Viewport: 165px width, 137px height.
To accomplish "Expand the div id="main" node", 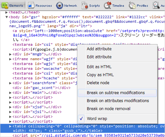I will coord(10,93).
